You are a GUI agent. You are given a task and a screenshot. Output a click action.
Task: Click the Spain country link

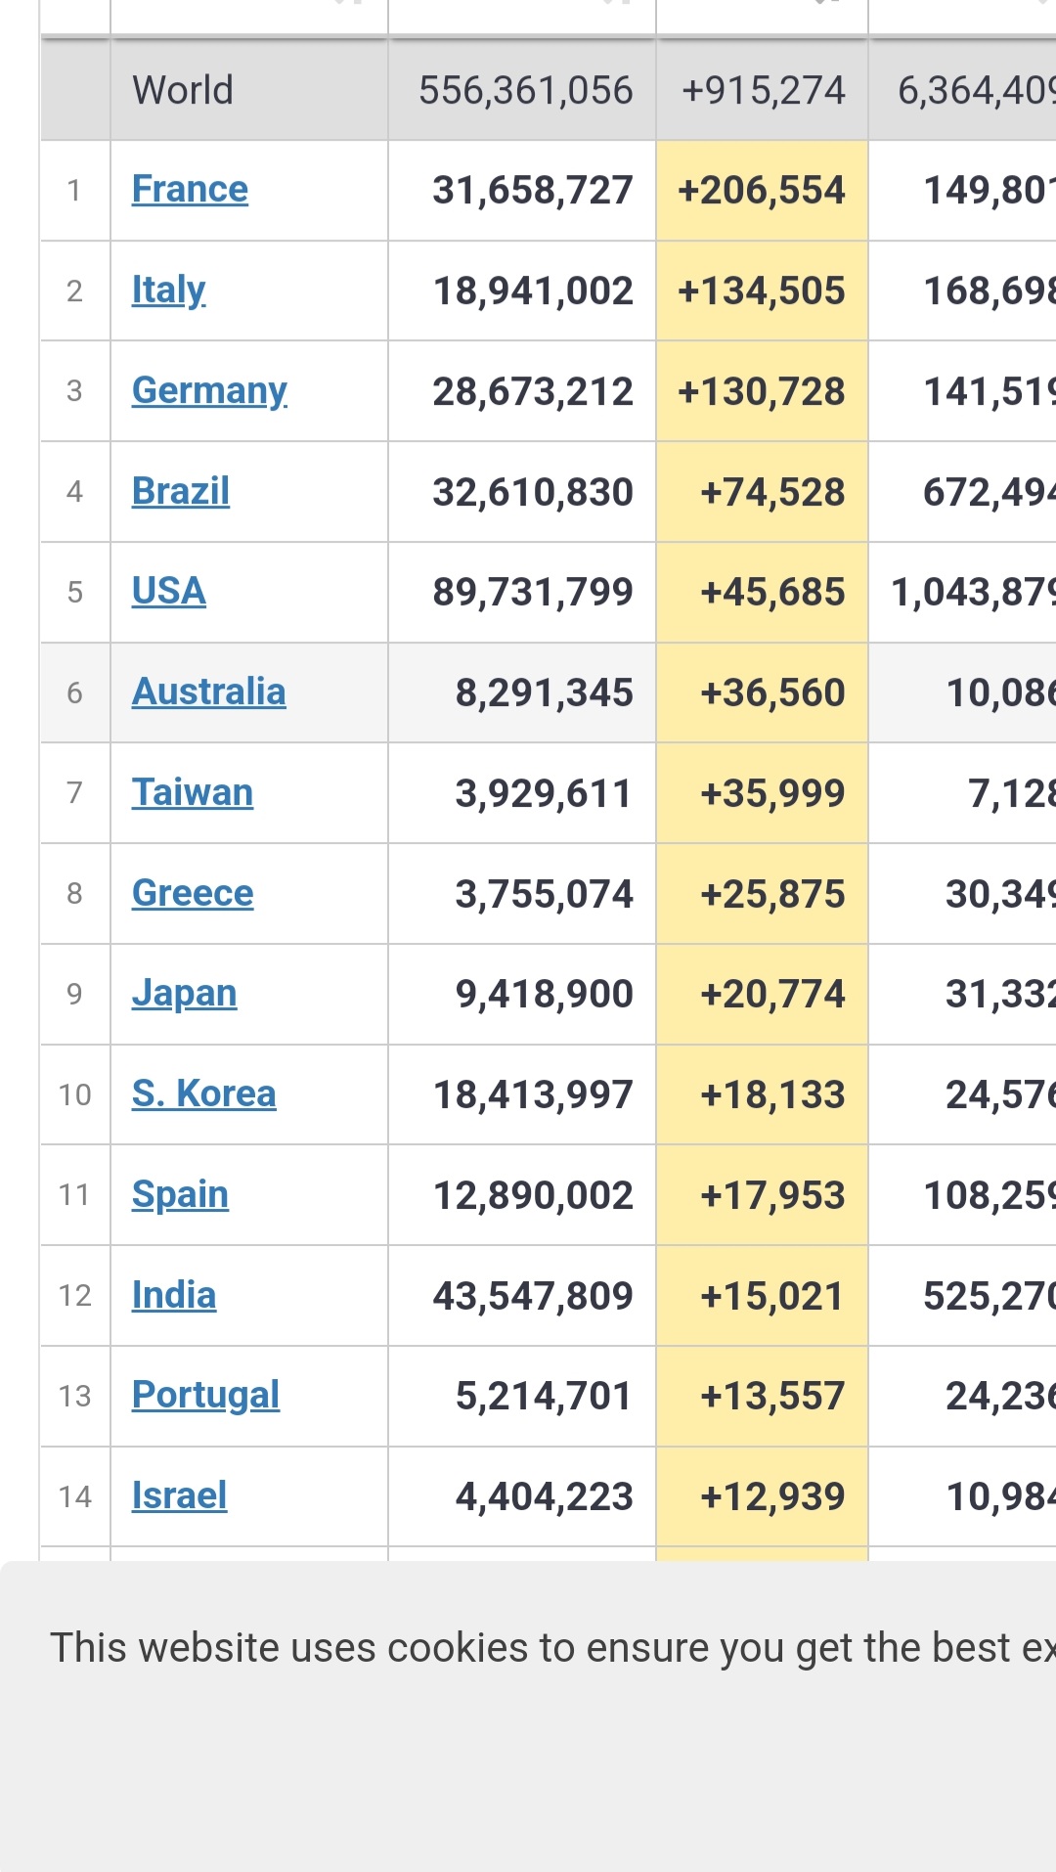click(180, 1194)
